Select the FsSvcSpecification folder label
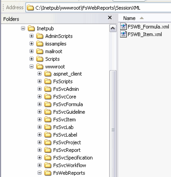The height and width of the screenshot is (177, 171). tap(73, 158)
